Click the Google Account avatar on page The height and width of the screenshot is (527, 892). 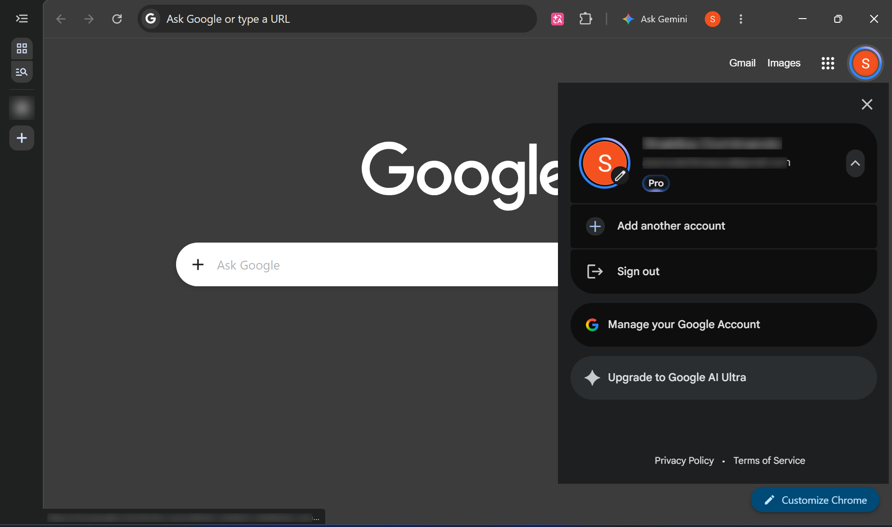click(866, 63)
